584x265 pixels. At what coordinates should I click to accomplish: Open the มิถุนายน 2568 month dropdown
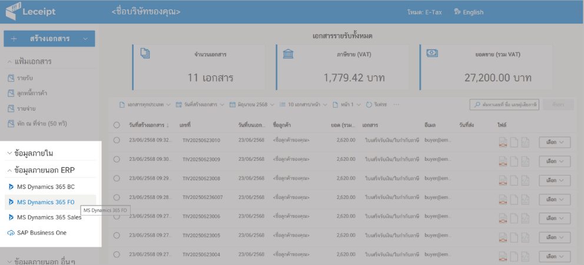click(253, 105)
